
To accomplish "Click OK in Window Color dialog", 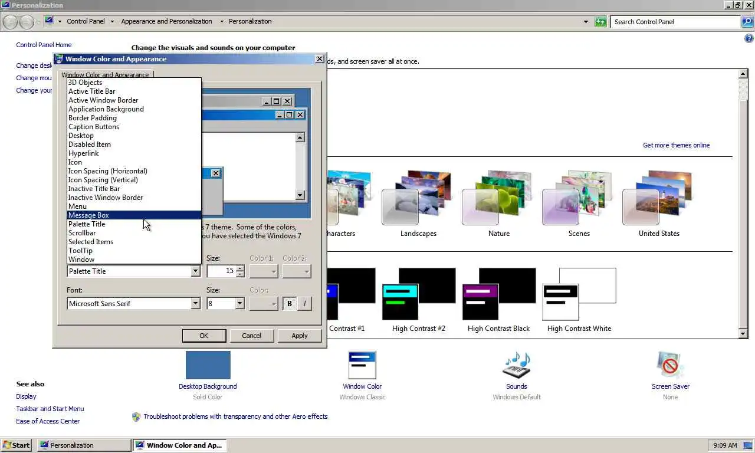I will pyautogui.click(x=203, y=336).
